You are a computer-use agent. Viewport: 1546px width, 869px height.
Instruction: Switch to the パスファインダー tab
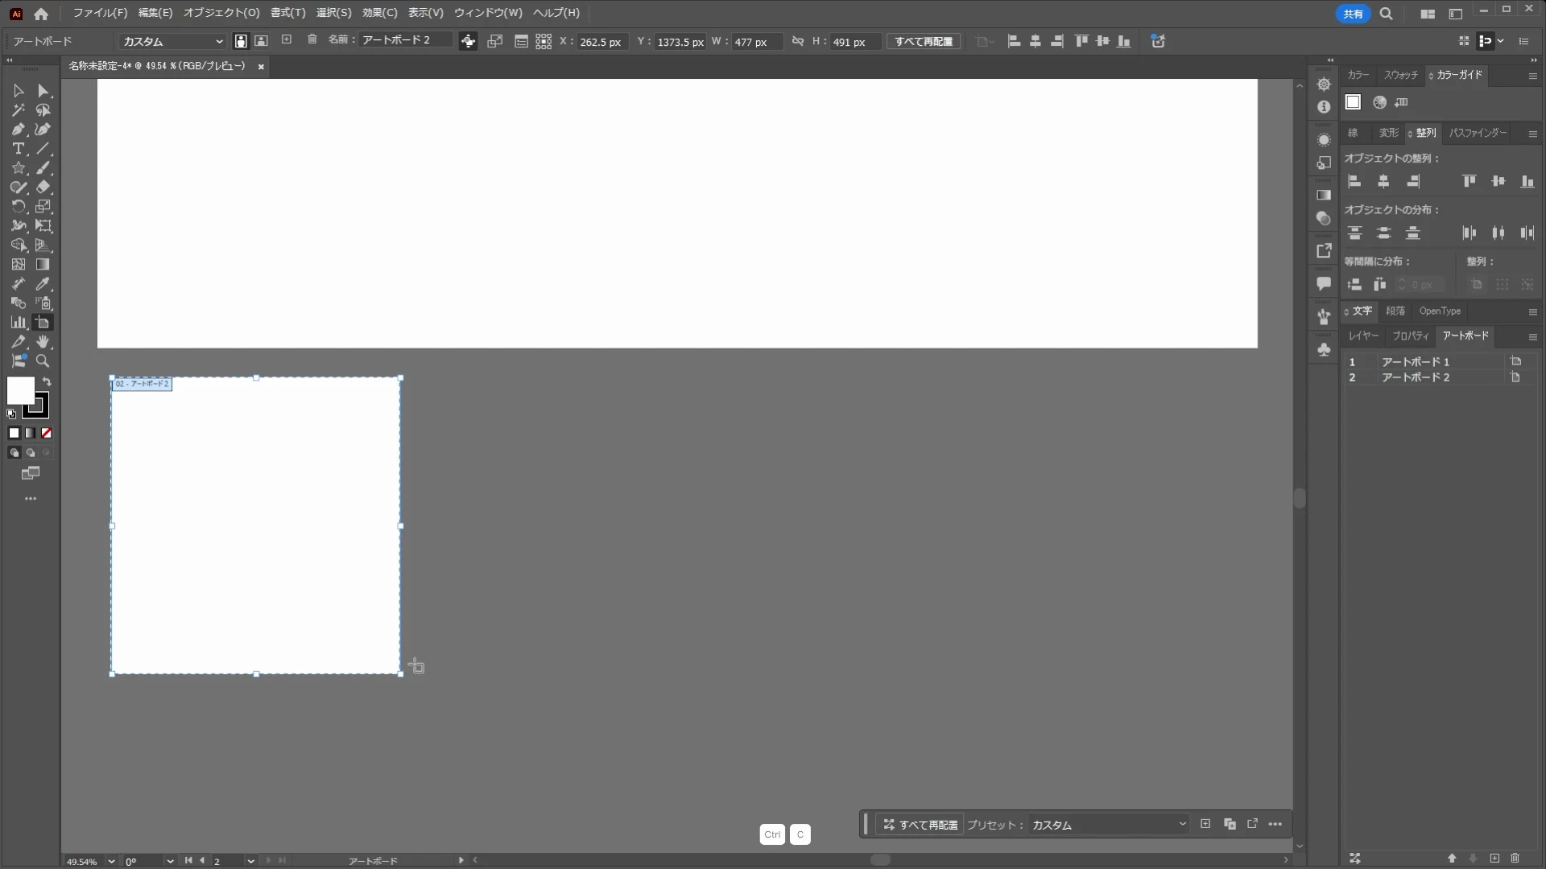coord(1478,133)
